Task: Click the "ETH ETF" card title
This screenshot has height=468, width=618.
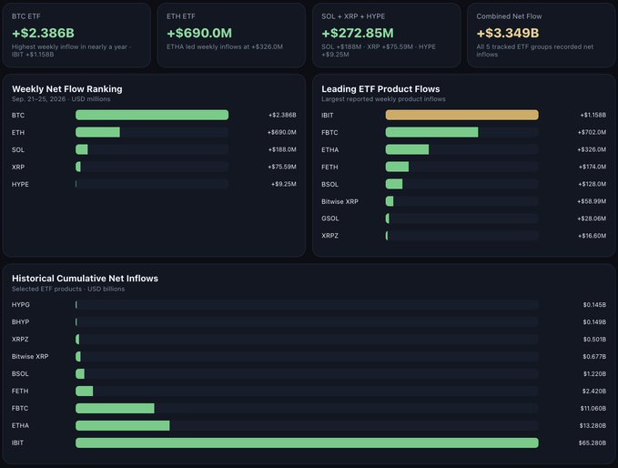Action: pyautogui.click(x=180, y=16)
